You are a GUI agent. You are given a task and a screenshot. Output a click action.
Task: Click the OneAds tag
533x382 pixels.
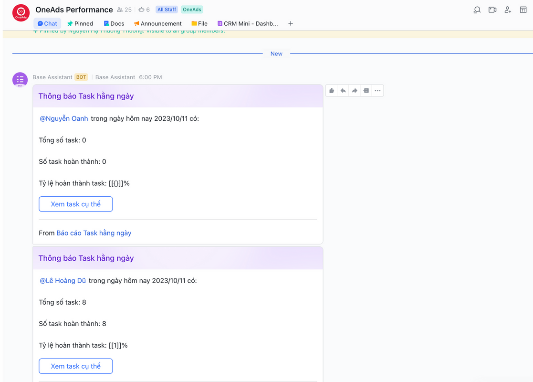coord(192,10)
